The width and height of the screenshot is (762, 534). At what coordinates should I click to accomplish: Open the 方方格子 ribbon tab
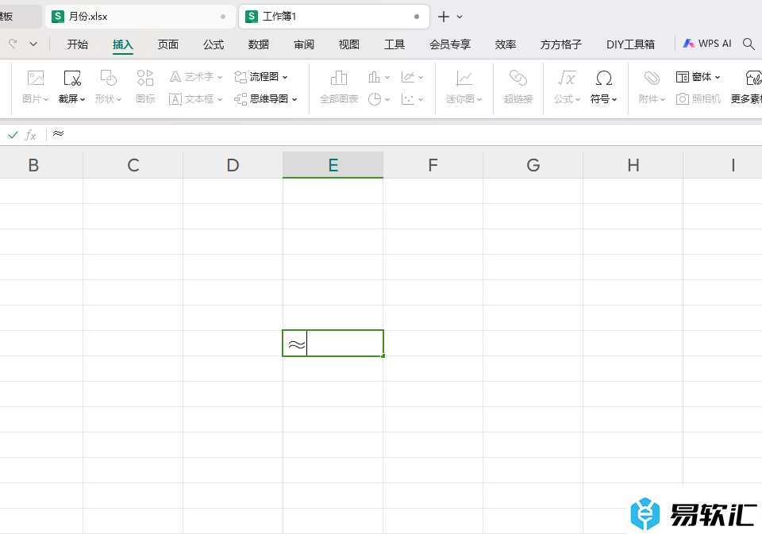(561, 44)
